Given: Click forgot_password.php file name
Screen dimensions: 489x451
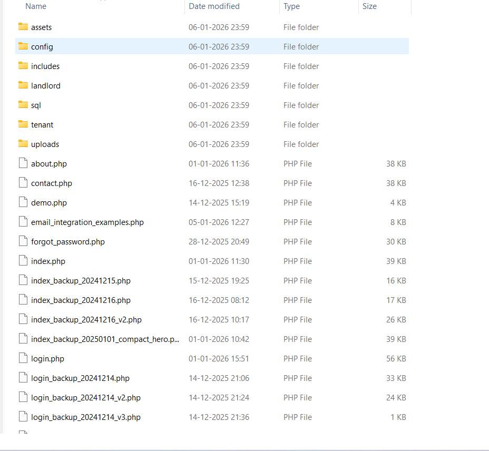Looking at the screenshot, I should click(68, 242).
